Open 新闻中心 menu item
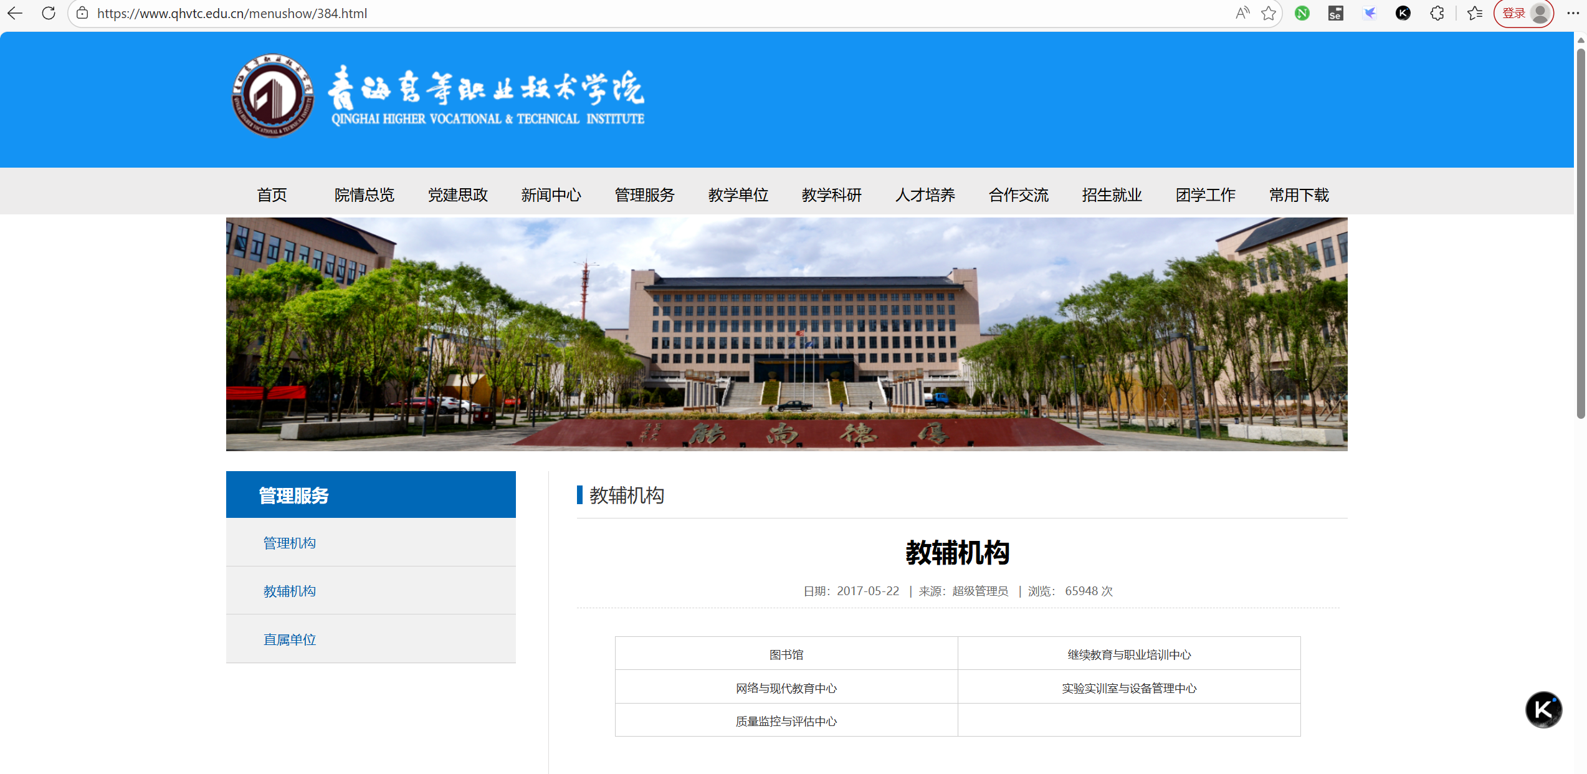The width and height of the screenshot is (1587, 774). coord(551,195)
